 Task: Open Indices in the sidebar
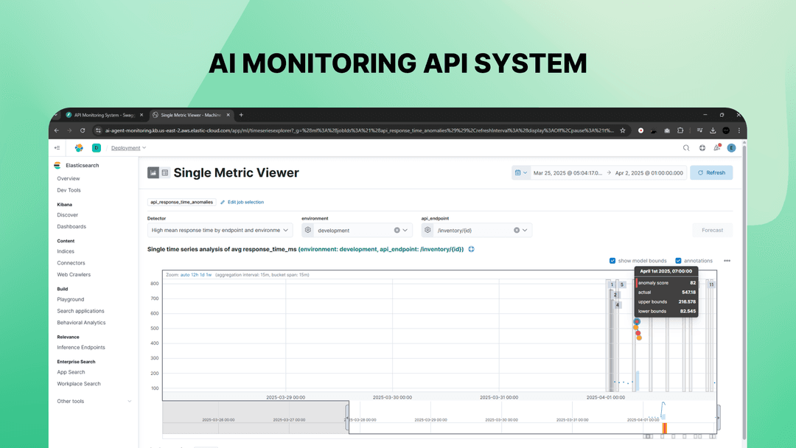pyautogui.click(x=66, y=252)
